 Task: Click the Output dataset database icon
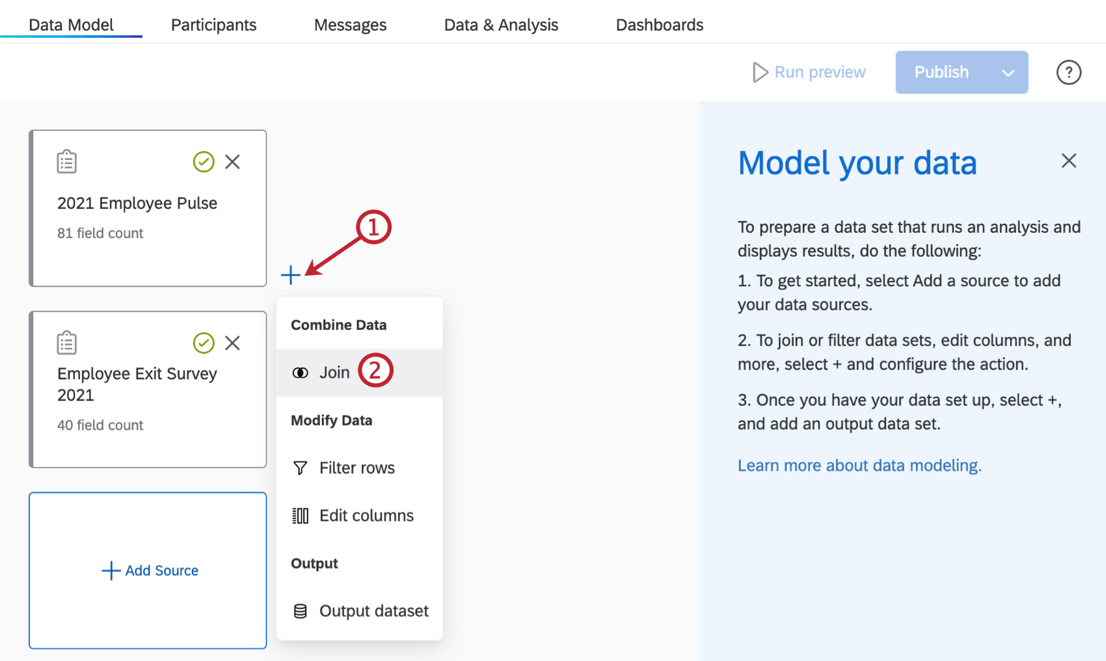pyautogui.click(x=300, y=610)
